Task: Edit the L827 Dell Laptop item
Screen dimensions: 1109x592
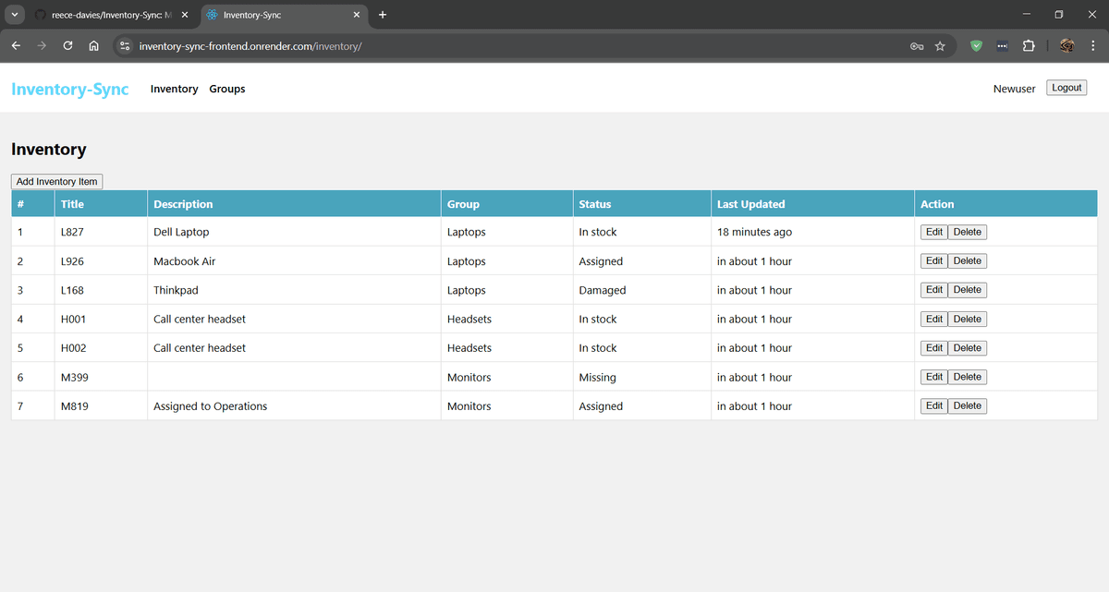Action: tap(933, 232)
